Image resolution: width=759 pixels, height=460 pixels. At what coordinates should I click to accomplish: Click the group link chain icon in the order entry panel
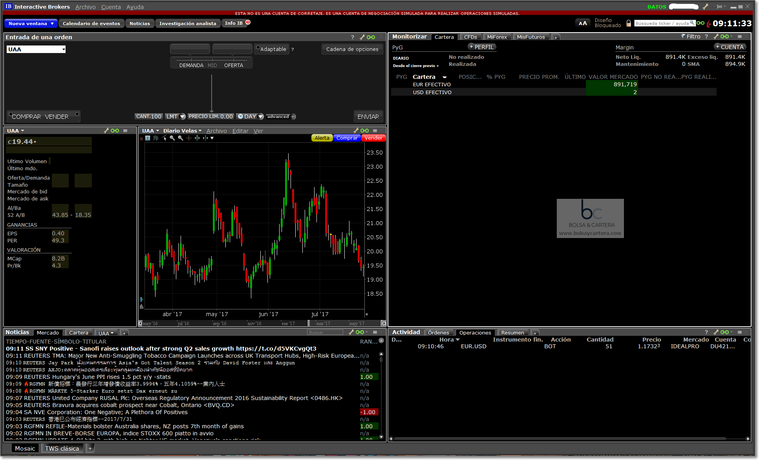pyautogui.click(x=371, y=37)
